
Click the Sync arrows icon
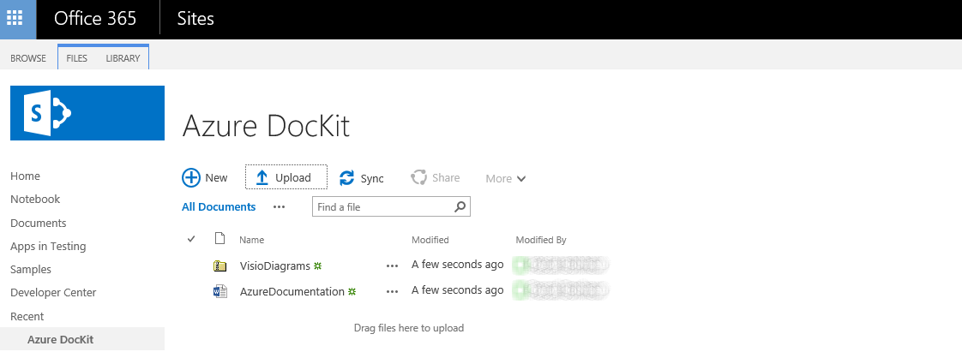pyautogui.click(x=346, y=178)
